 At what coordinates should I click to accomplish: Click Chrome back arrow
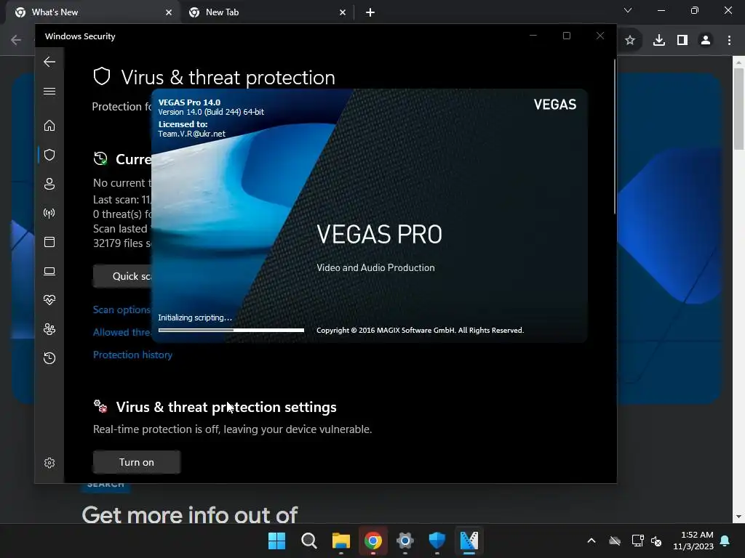(16, 40)
